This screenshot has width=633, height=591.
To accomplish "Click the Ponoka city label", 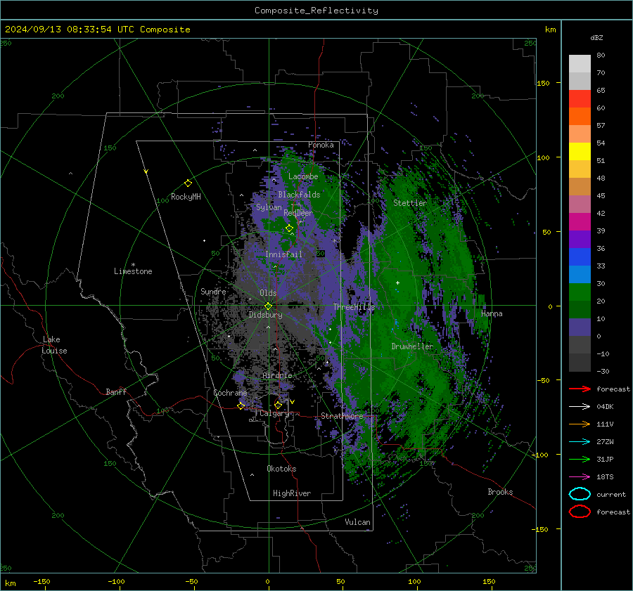I will point(321,145).
